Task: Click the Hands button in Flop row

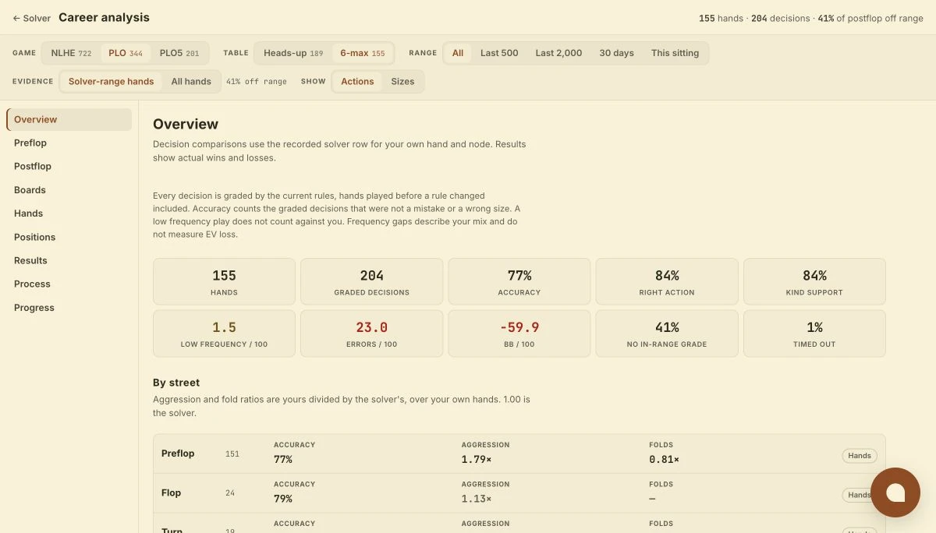Action: [x=860, y=495]
